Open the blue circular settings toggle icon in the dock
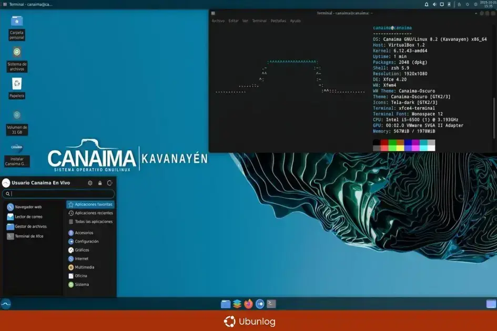The height and width of the screenshot is (331, 497). point(260,304)
